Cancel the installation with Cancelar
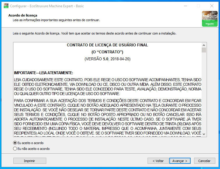Screen dimensions: 220x169 [x=205, y=161]
